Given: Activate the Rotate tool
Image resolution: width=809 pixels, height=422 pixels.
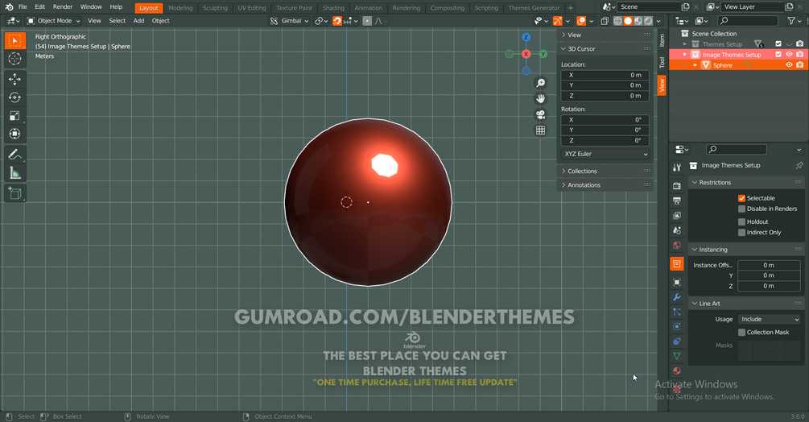Looking at the screenshot, I should point(15,97).
